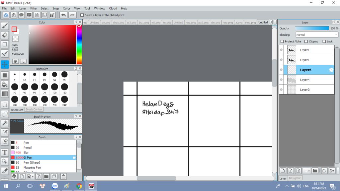This screenshot has width=340, height=191.
Task: Click the Redo arrow in top toolbar
Action: click(72, 15)
